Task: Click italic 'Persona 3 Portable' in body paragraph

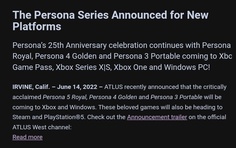Action: [176, 97]
